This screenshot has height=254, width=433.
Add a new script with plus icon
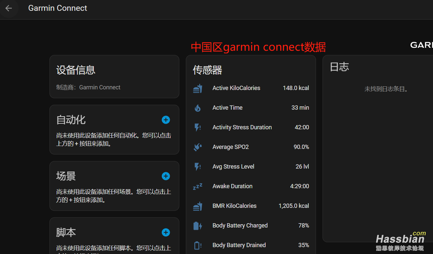(x=166, y=232)
